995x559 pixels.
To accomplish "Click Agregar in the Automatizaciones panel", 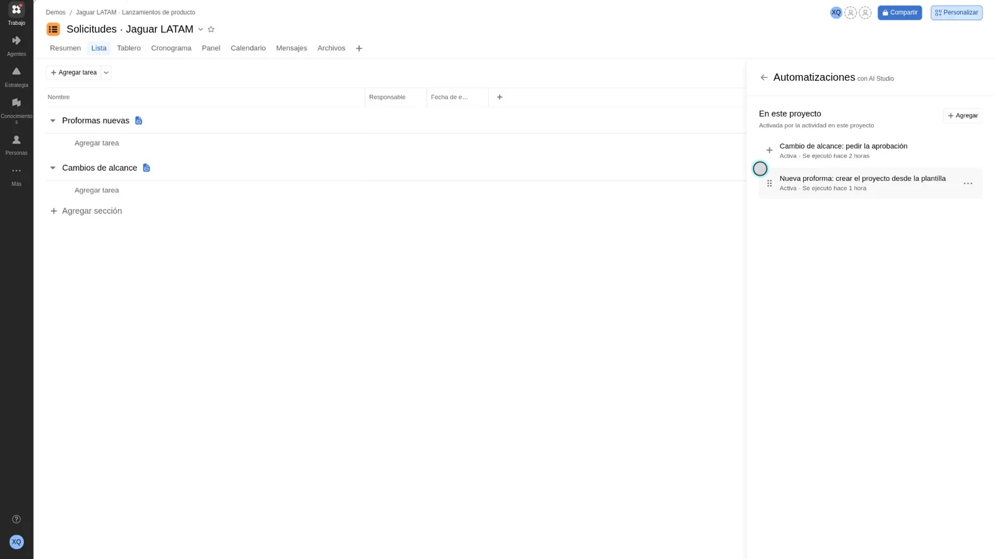I will 963,116.
